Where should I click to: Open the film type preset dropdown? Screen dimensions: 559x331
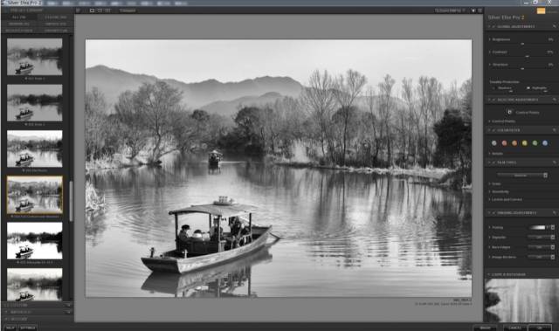click(522, 176)
